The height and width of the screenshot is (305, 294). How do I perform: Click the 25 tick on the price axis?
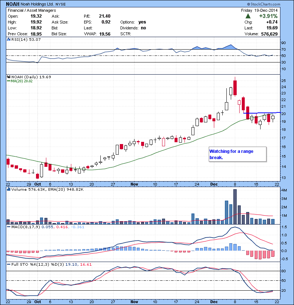tap(284, 80)
